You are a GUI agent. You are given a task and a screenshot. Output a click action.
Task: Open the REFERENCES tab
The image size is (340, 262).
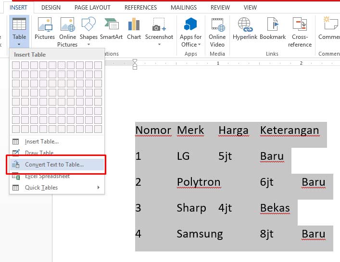click(x=140, y=8)
